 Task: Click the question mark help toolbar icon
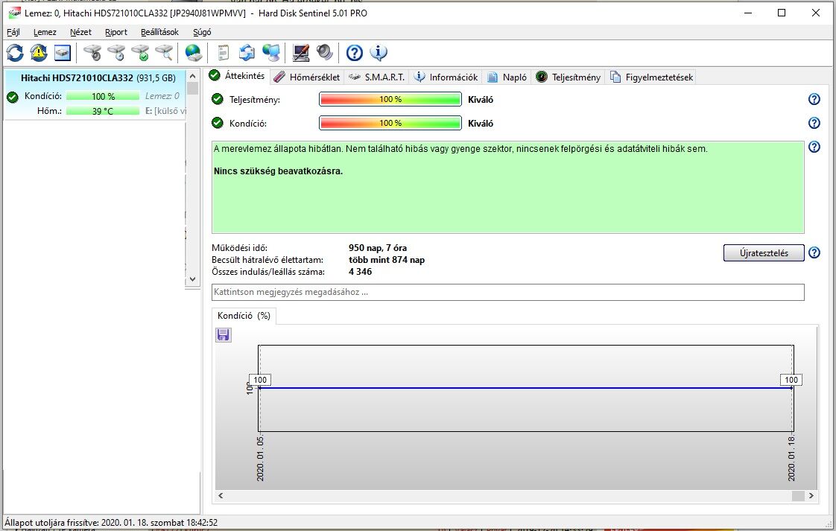(x=355, y=52)
